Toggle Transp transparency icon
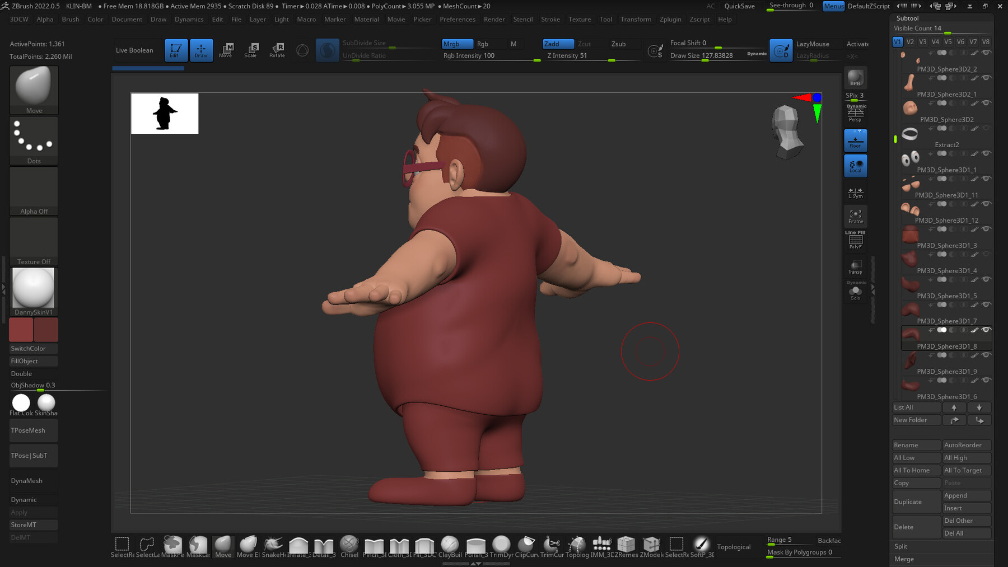The height and width of the screenshot is (567, 1008). [855, 266]
